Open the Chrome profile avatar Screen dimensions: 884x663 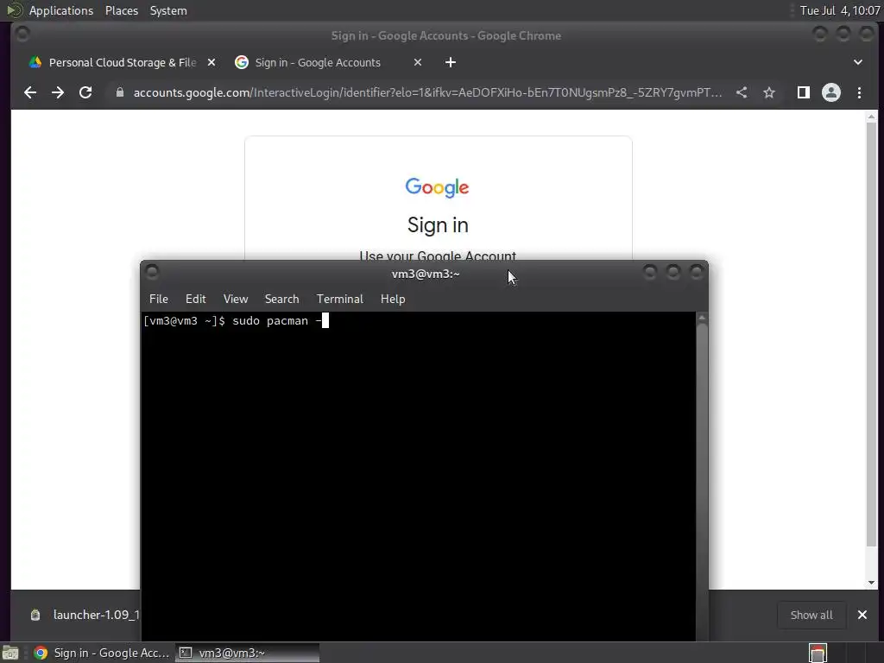tap(831, 92)
